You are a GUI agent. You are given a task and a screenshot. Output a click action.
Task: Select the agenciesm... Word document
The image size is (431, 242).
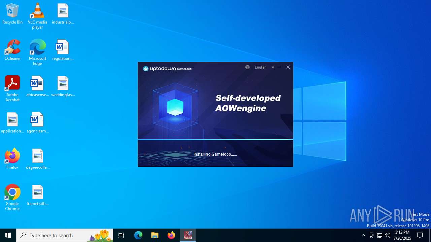pos(37,123)
